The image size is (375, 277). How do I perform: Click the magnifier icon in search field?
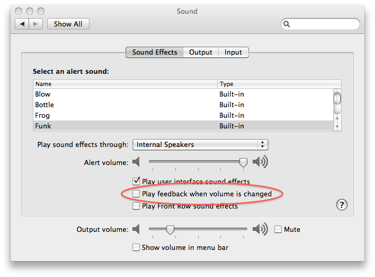[287, 24]
